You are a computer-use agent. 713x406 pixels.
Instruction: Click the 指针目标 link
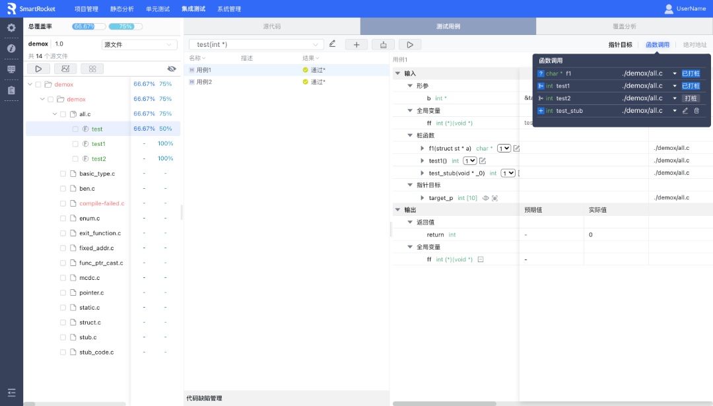coord(620,45)
